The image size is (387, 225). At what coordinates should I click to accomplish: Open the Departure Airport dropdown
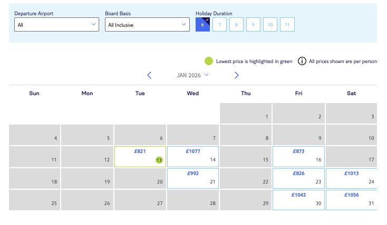tap(56, 25)
